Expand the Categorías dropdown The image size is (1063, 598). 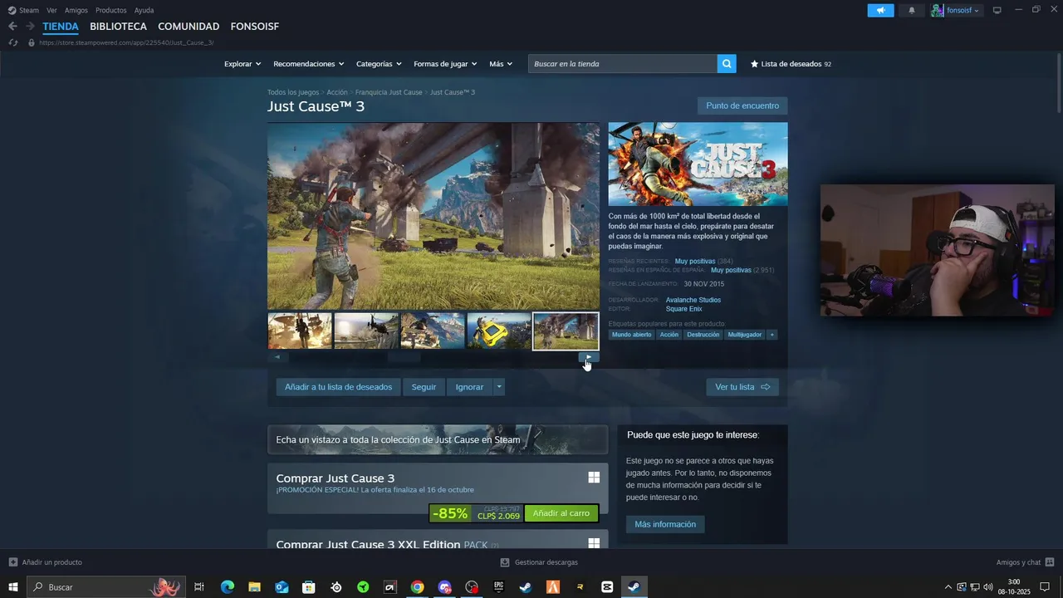(x=379, y=64)
